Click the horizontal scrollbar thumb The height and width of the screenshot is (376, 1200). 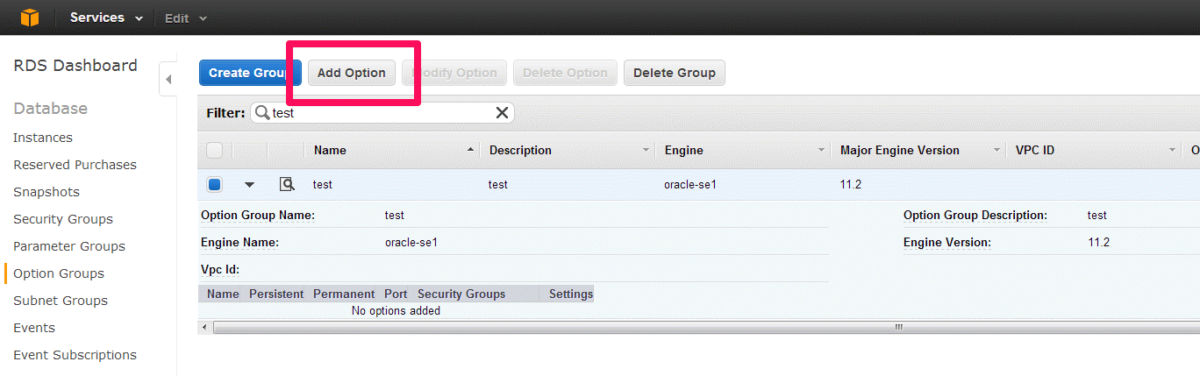click(706, 327)
